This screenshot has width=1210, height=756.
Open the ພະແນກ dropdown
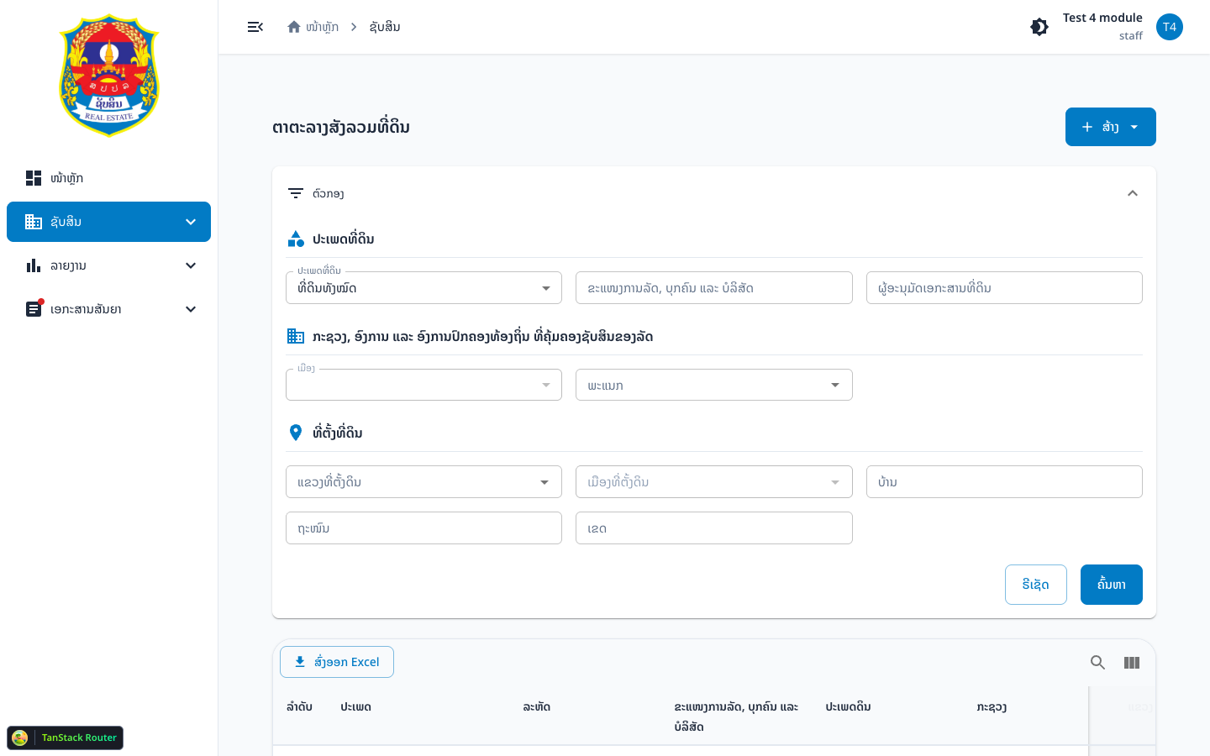click(714, 385)
